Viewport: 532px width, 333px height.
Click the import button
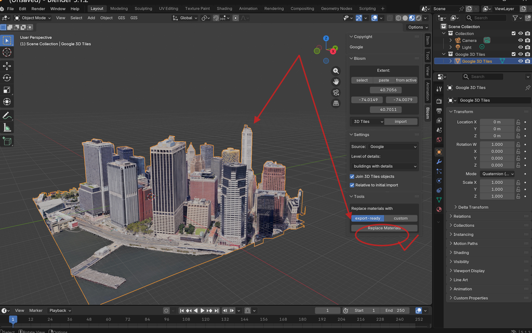pos(401,122)
